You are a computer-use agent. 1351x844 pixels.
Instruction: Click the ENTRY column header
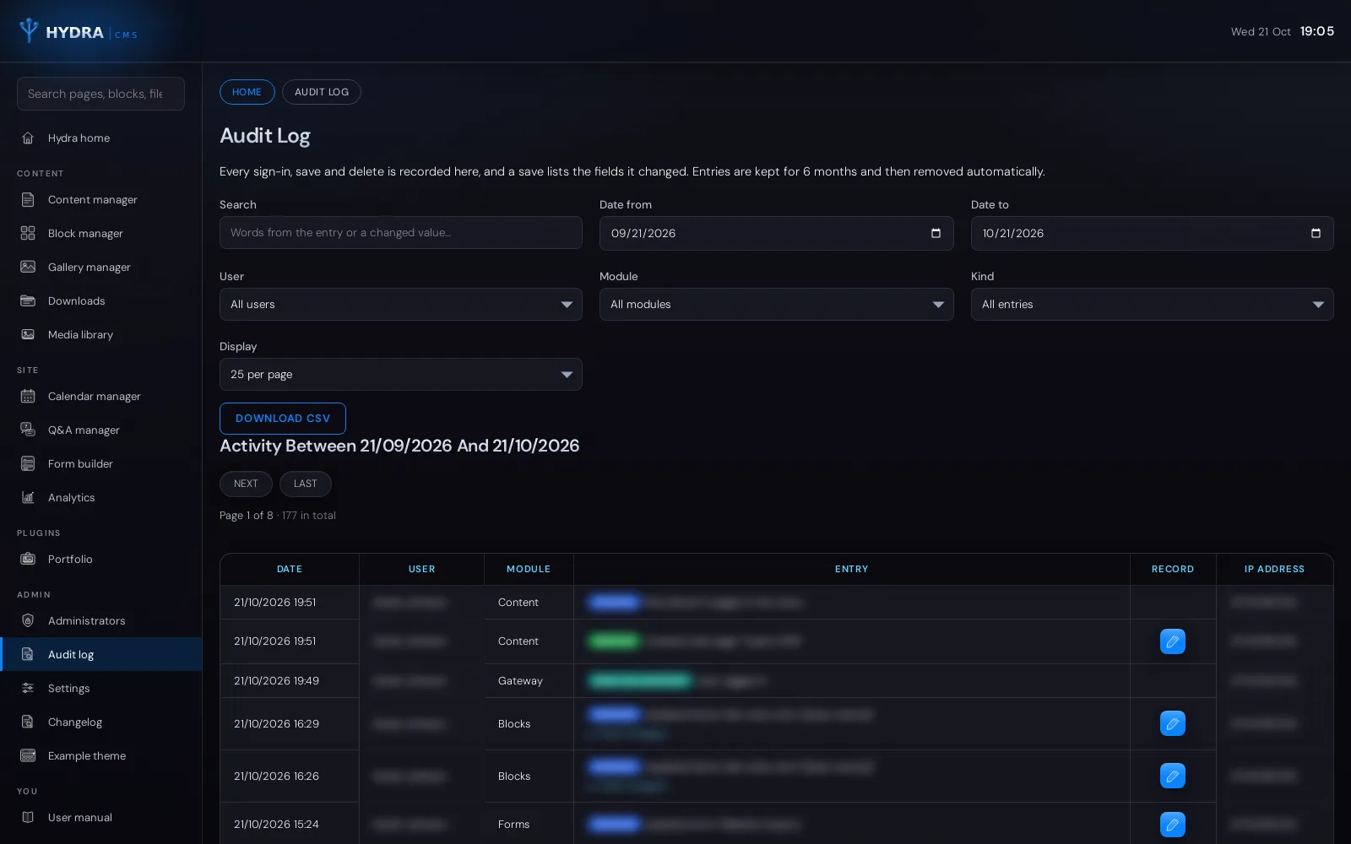pos(852,569)
